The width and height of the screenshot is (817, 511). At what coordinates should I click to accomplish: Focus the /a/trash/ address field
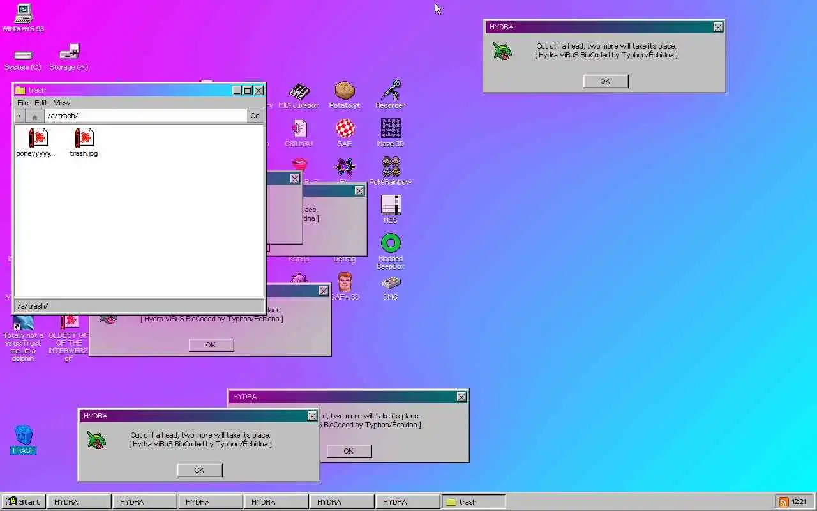pos(145,116)
